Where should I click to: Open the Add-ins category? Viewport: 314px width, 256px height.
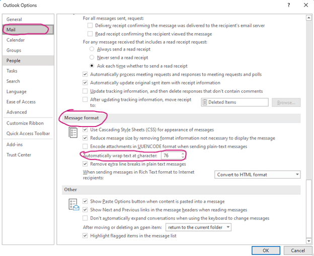pyautogui.click(x=28, y=145)
